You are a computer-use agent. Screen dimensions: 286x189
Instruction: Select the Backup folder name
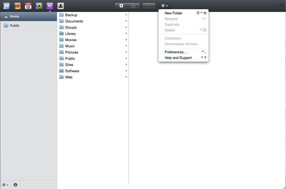[71, 15]
